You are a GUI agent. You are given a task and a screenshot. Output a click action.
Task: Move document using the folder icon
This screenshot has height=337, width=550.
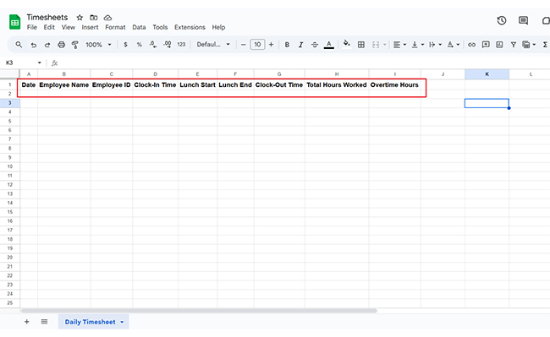point(93,18)
